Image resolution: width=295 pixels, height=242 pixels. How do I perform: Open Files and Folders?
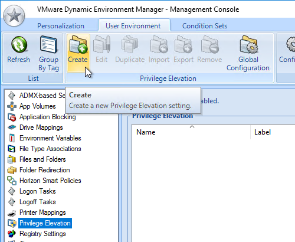(42, 159)
